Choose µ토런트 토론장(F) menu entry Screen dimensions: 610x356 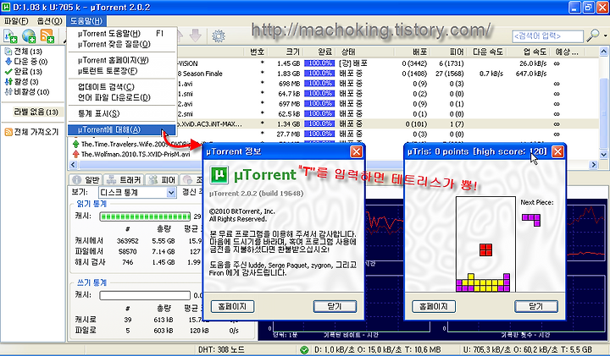122,71
